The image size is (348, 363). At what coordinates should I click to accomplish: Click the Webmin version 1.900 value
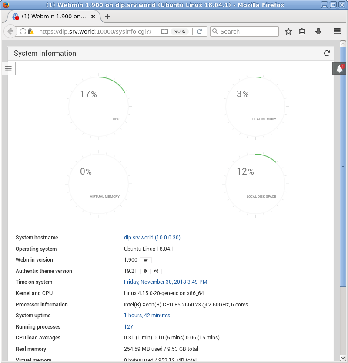tap(130, 260)
